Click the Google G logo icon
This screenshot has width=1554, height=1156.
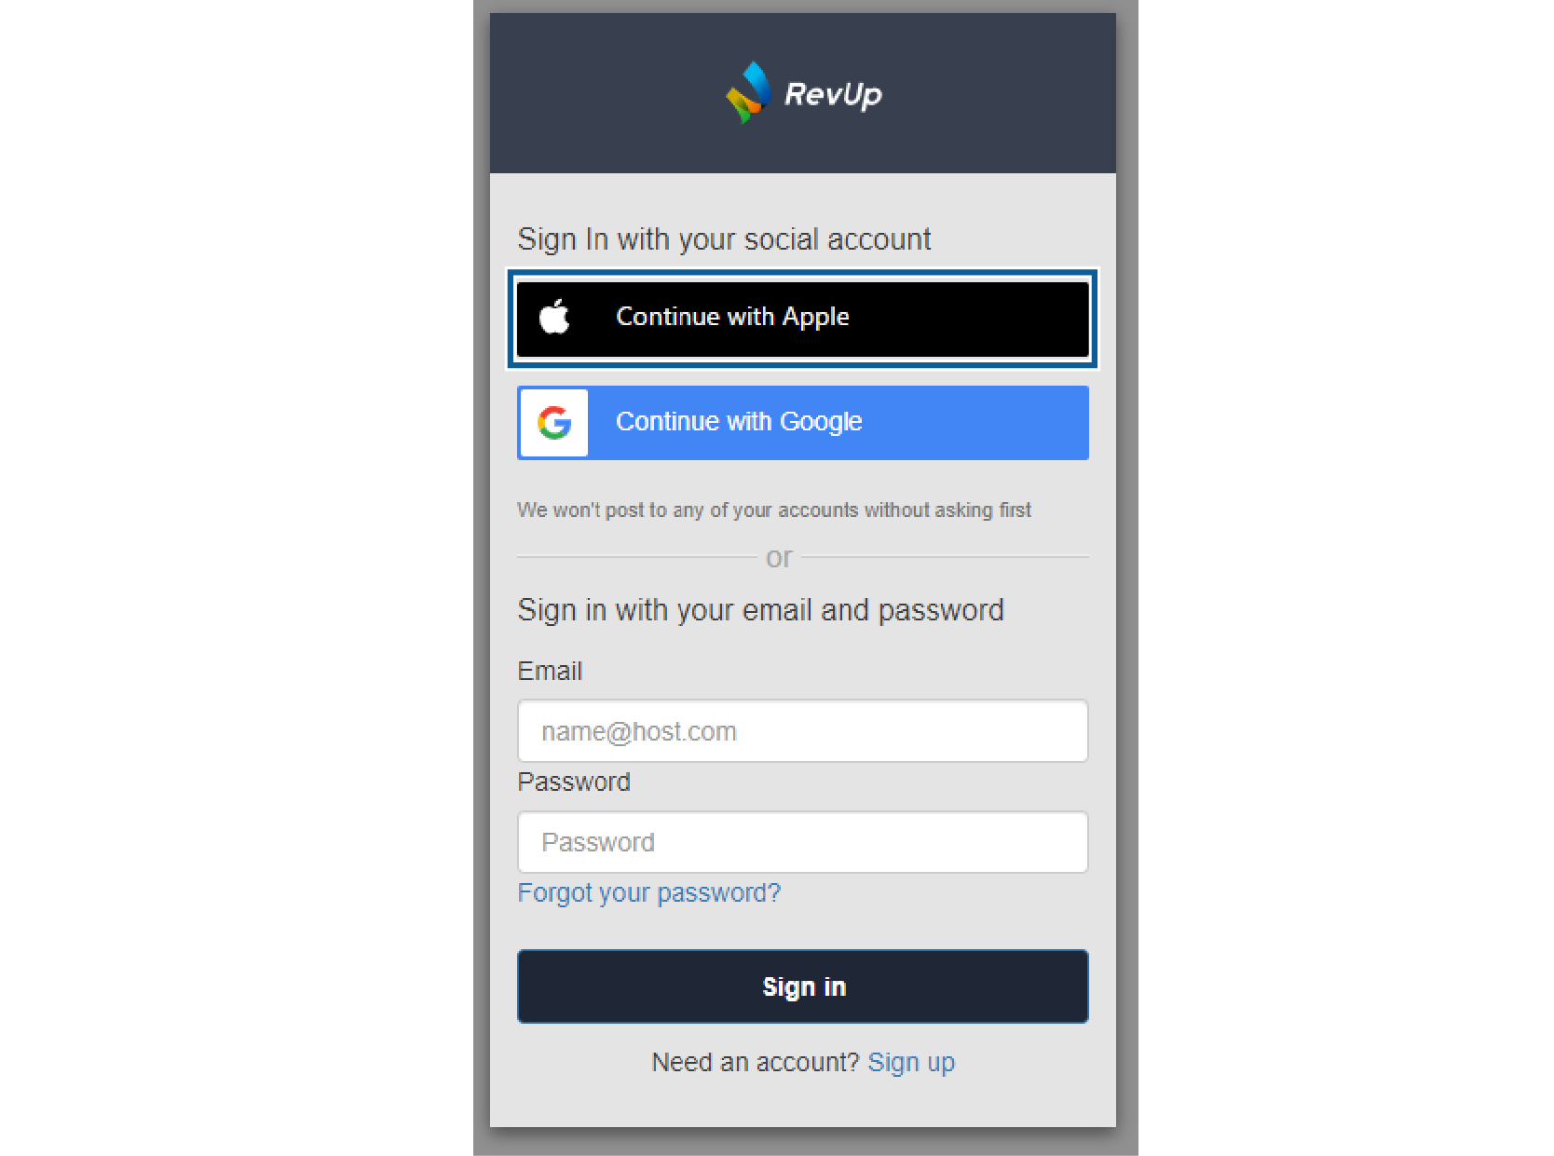554,423
